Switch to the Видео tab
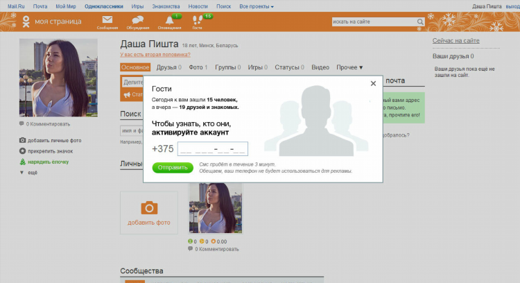Screen dimensions: 520x283 point(320,67)
